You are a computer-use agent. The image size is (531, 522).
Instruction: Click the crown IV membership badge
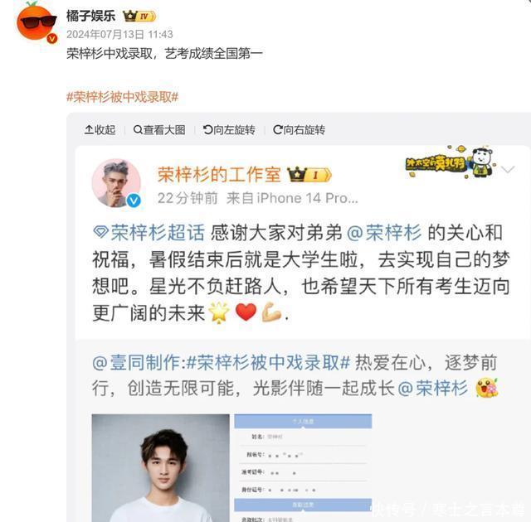click(x=139, y=17)
